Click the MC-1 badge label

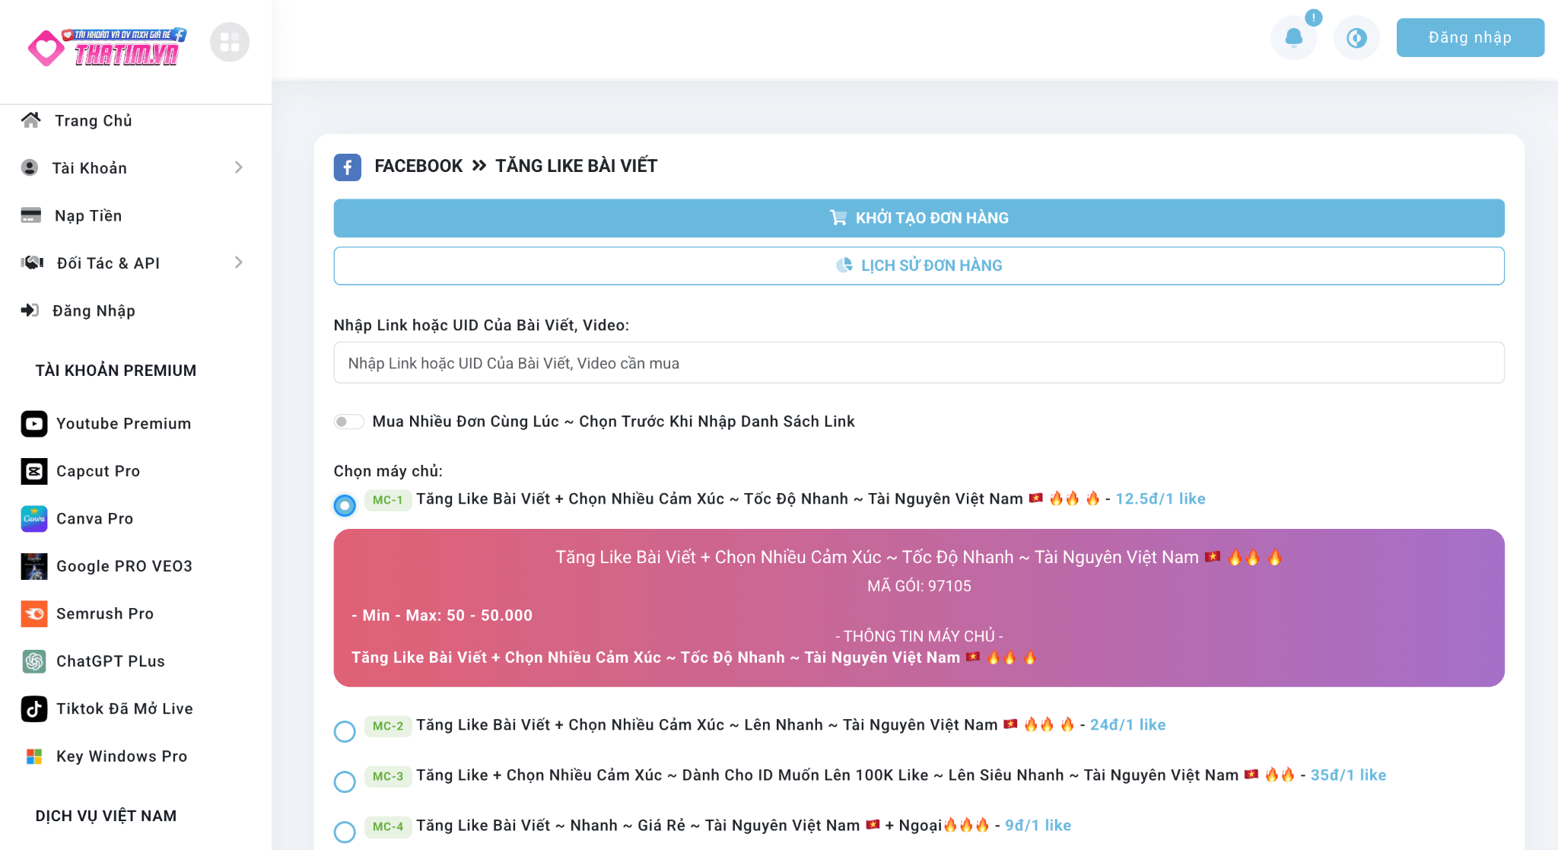pos(388,500)
